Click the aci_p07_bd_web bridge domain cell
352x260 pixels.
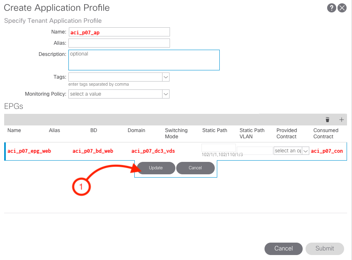click(93, 151)
